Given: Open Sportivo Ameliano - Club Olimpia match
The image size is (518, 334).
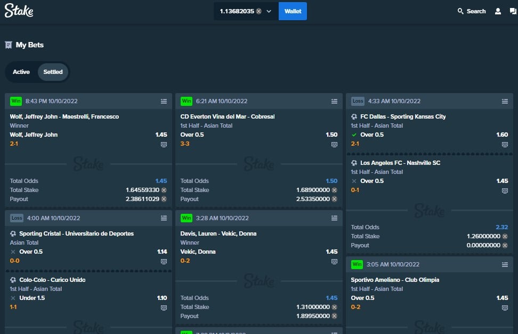Looking at the screenshot, I should point(395,280).
